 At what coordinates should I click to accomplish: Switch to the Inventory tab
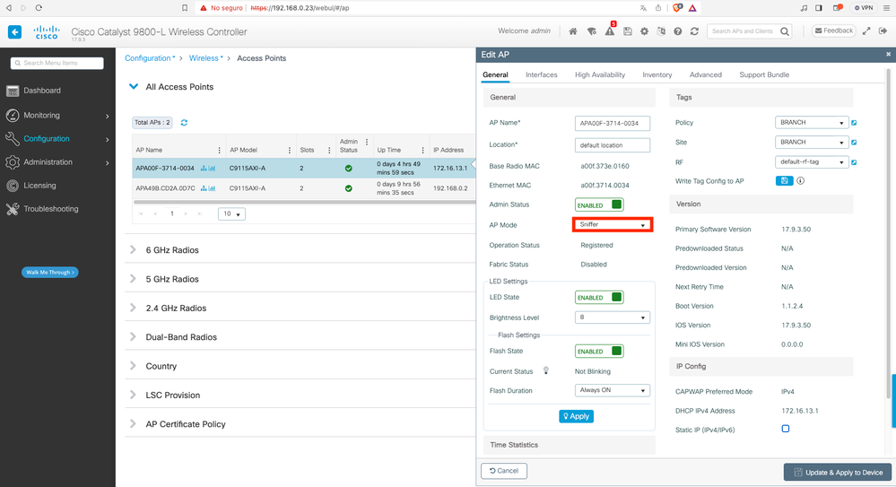click(657, 74)
